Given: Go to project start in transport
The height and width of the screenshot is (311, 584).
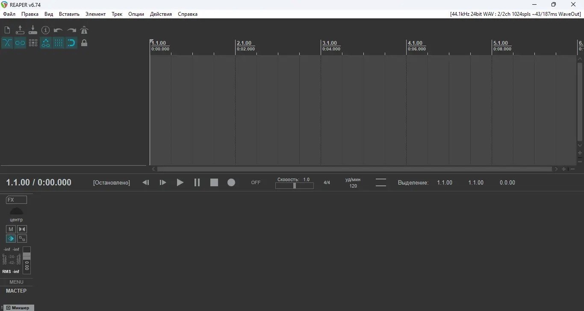Looking at the screenshot, I should (146, 182).
